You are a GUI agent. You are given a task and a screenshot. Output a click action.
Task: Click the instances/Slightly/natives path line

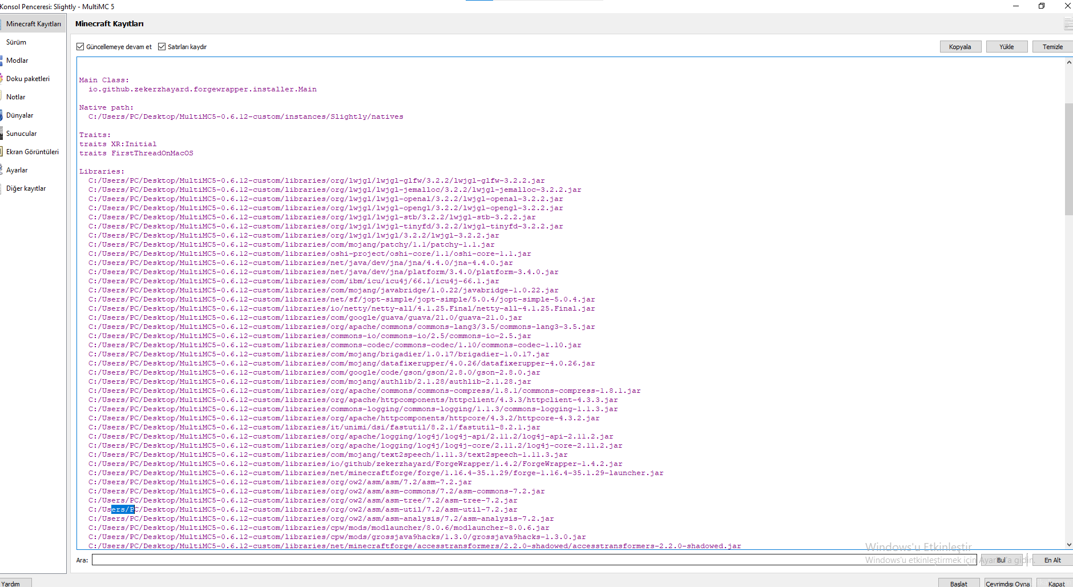pyautogui.click(x=245, y=116)
